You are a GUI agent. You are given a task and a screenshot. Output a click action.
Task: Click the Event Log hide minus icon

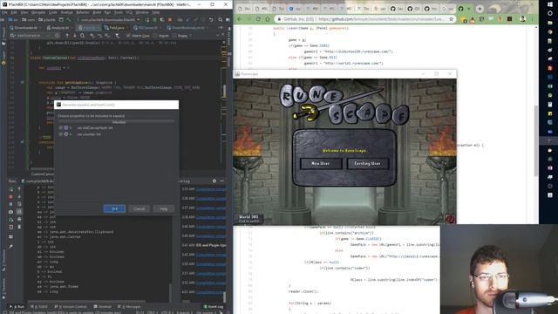[221, 181]
